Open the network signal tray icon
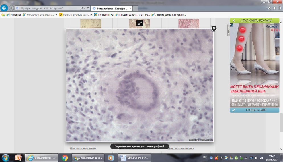 click(x=261, y=158)
